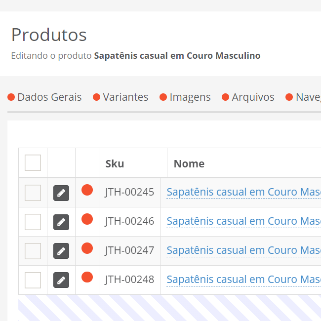Click edit pencil icon for JTH-00247
321x321 pixels.
(61, 251)
